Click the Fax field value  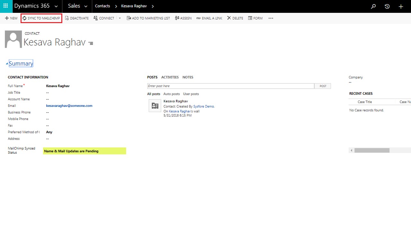(x=48, y=125)
